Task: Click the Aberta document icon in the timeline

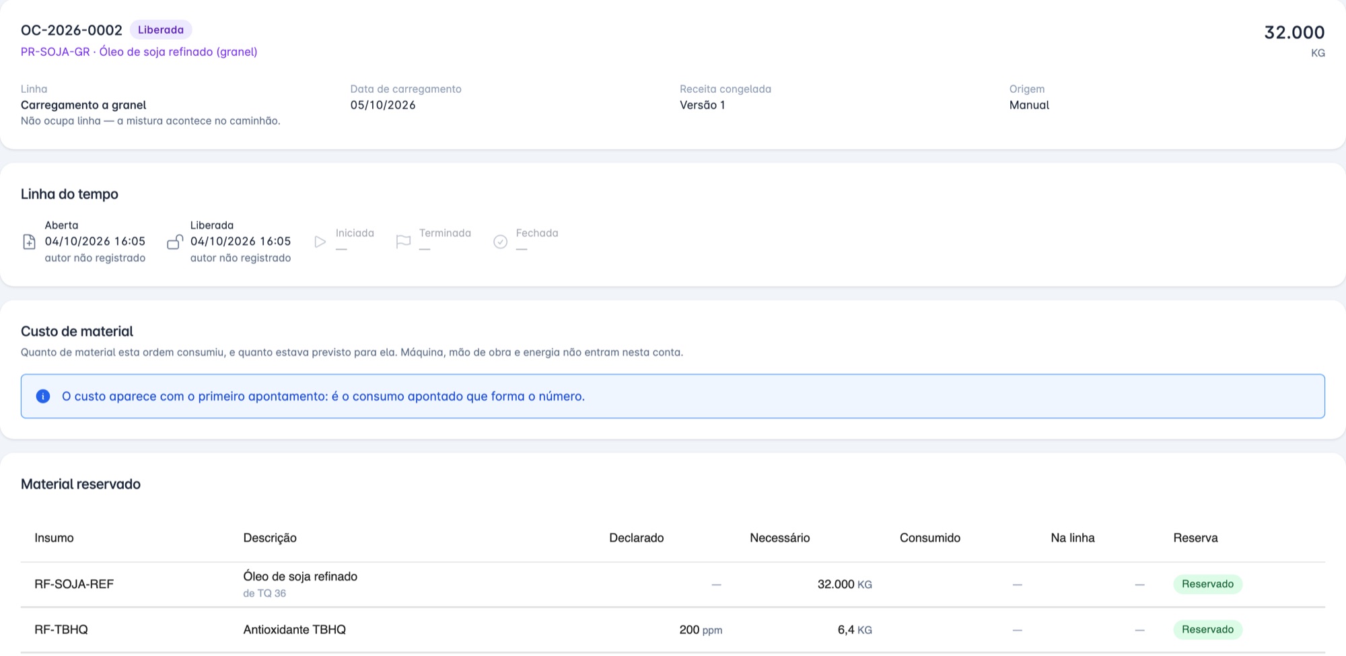Action: [29, 242]
